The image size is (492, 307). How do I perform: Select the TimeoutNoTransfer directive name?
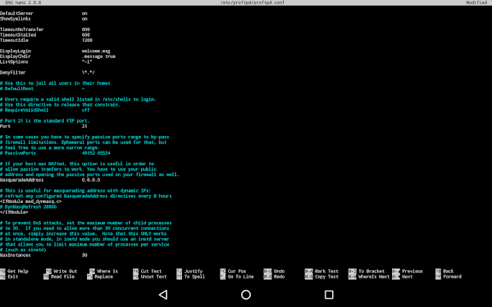tap(21, 29)
